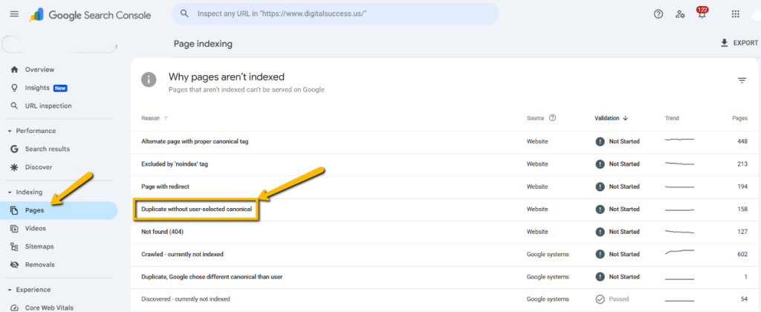Click the Search results G icon

pyautogui.click(x=15, y=149)
